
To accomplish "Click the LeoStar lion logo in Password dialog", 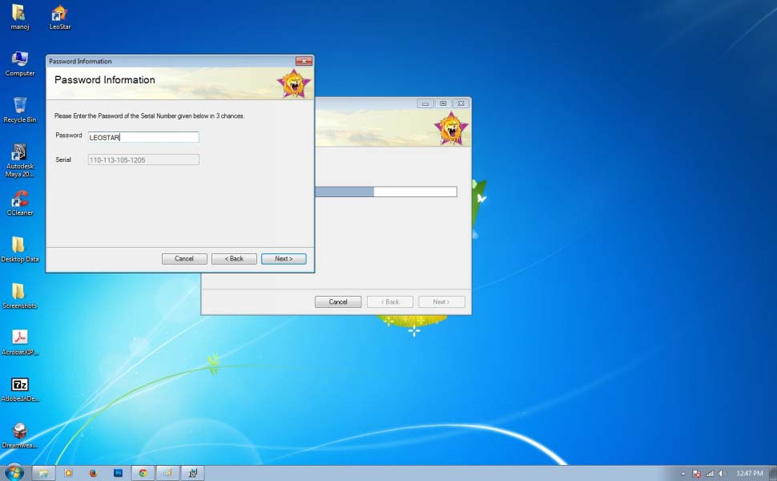I will (x=294, y=83).
